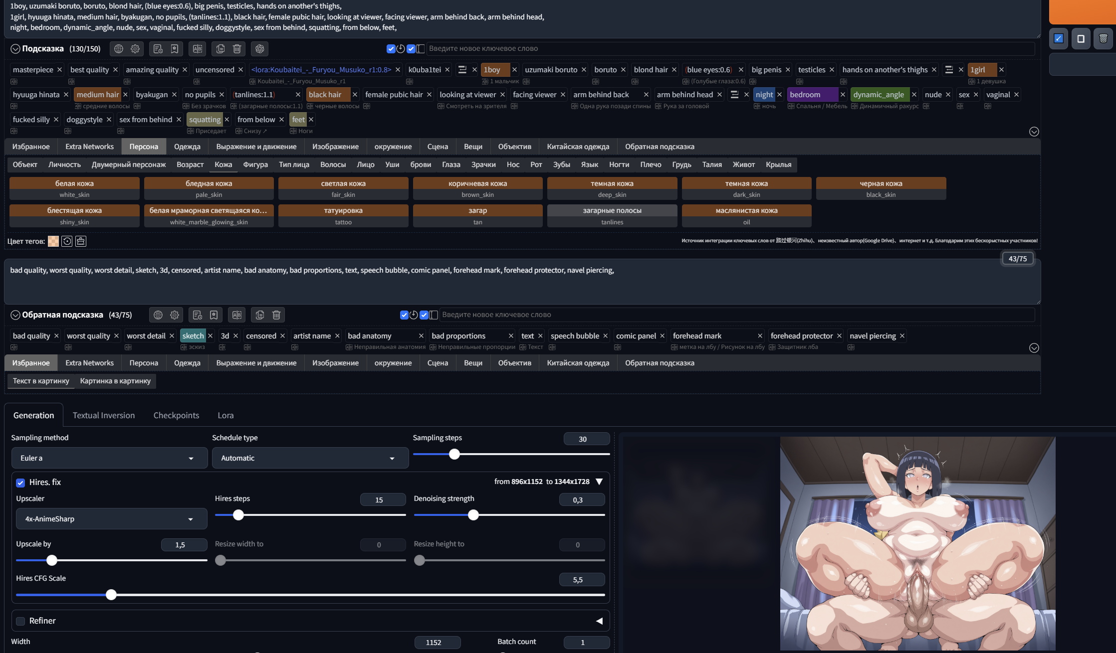Open settings gear in Подсказка toolbar
The height and width of the screenshot is (653, 1116).
135,49
